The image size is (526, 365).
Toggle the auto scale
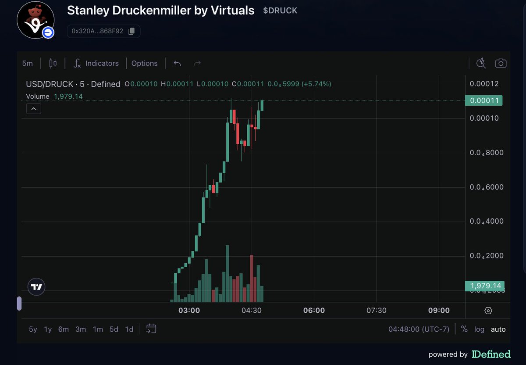(x=498, y=329)
